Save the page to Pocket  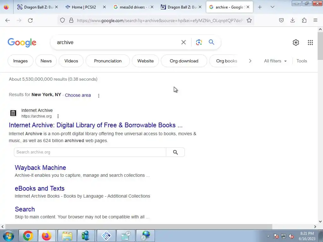point(281,20)
